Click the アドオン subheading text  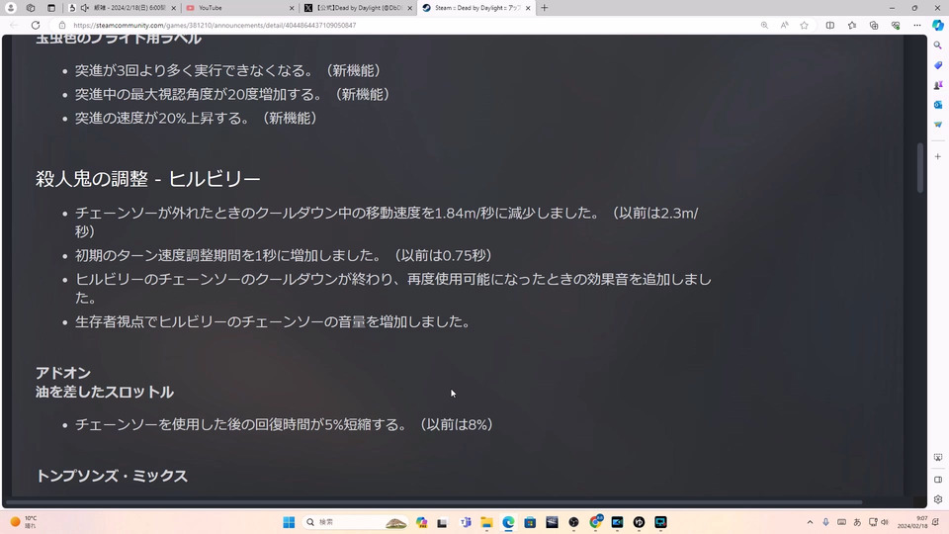[x=63, y=373]
